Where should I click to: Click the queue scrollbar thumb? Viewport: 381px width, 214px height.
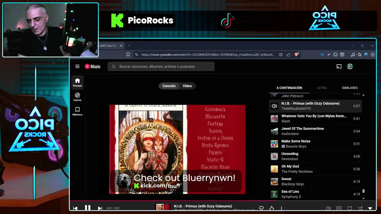pos(363,191)
